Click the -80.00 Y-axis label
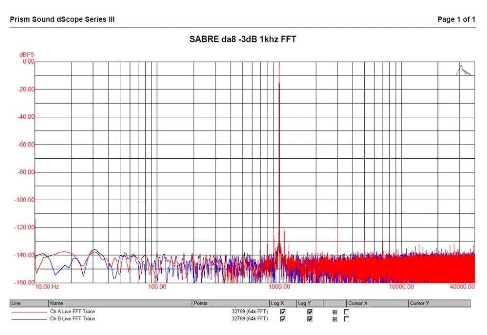This screenshot has width=487, height=335. click(x=26, y=172)
